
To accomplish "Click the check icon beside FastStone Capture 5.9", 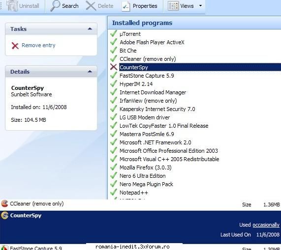I will (x=114, y=75).
